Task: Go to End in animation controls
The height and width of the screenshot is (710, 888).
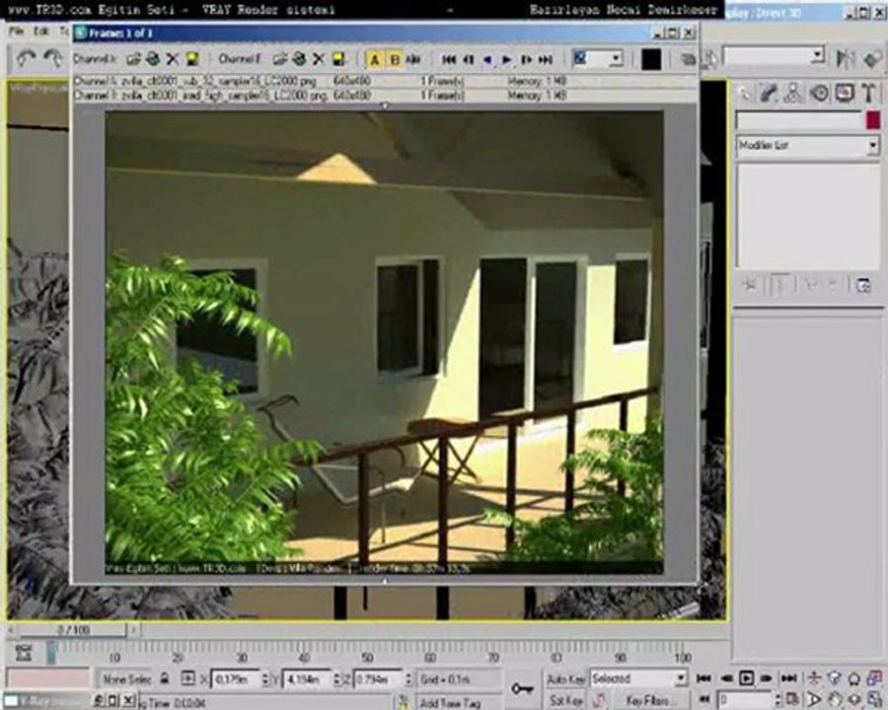Action: tap(789, 678)
